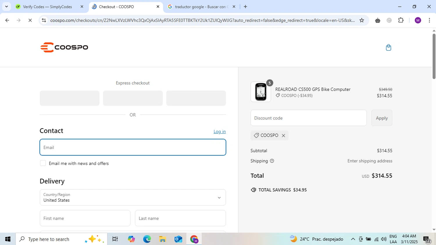Click the taskbar search box
The width and height of the screenshot is (436, 245).
61,239
